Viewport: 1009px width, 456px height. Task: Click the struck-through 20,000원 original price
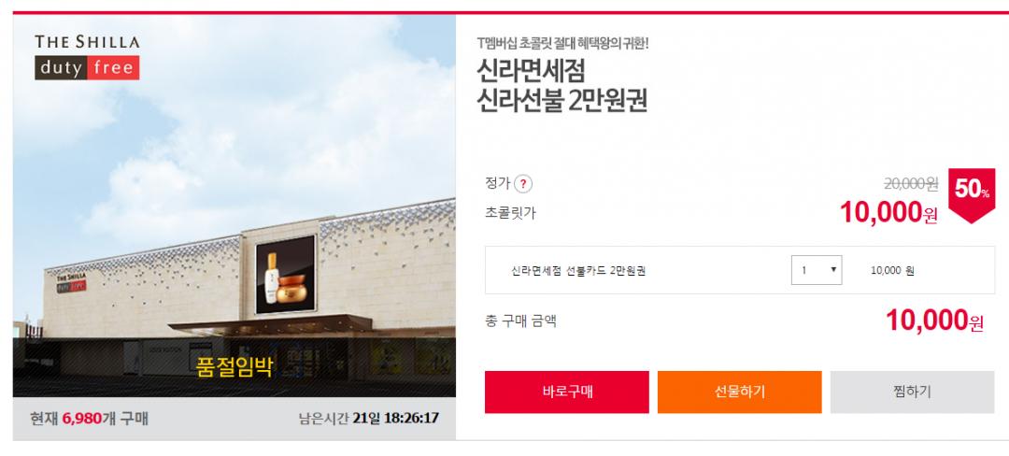coord(911,184)
